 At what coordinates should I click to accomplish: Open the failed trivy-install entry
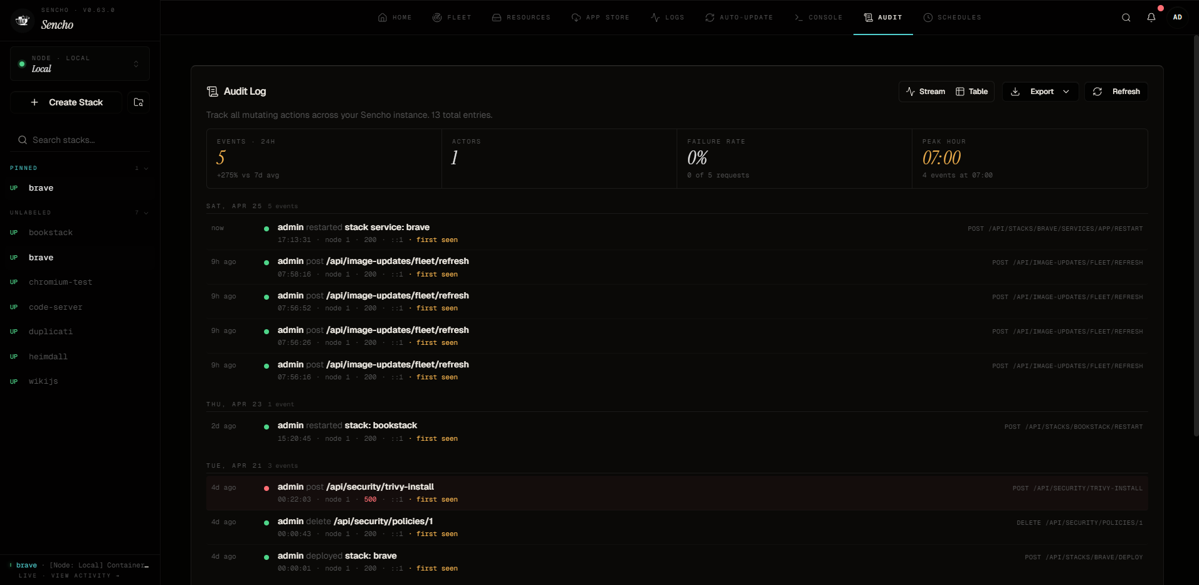click(677, 493)
